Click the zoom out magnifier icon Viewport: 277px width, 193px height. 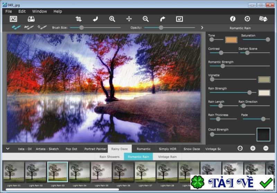tap(146, 19)
